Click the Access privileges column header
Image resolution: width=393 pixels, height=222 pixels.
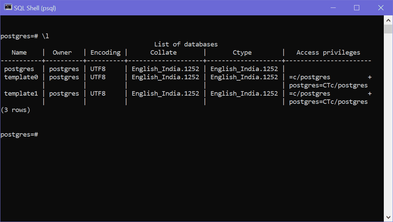pyautogui.click(x=327, y=52)
